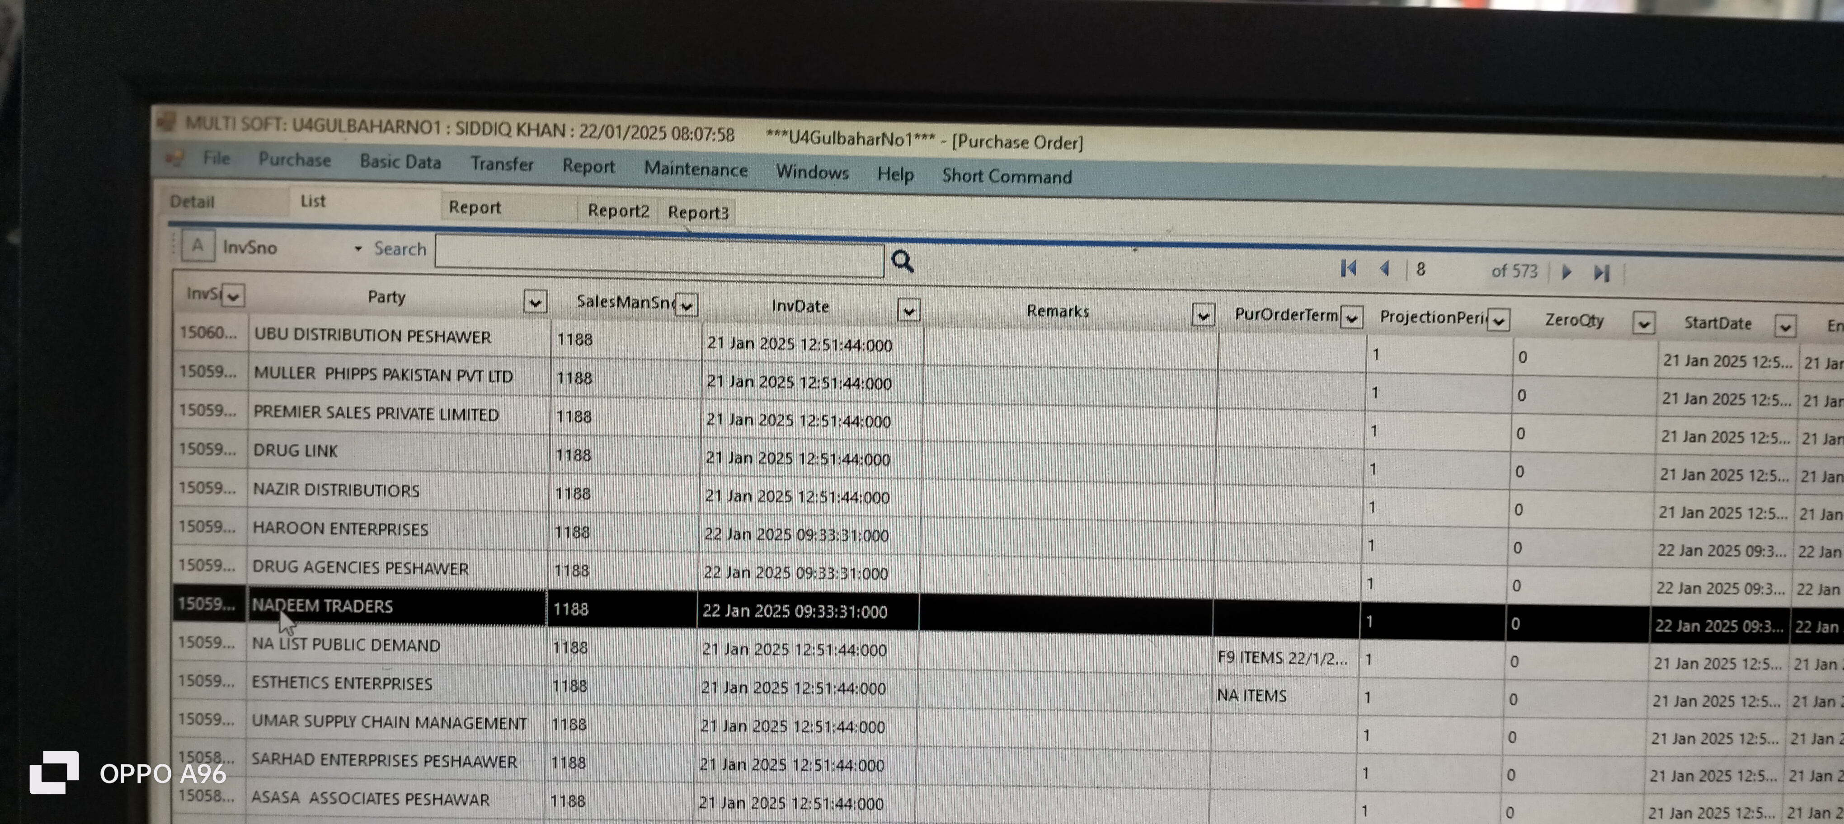The height and width of the screenshot is (824, 1844).
Task: Go to next record arrow
Action: (x=1566, y=272)
